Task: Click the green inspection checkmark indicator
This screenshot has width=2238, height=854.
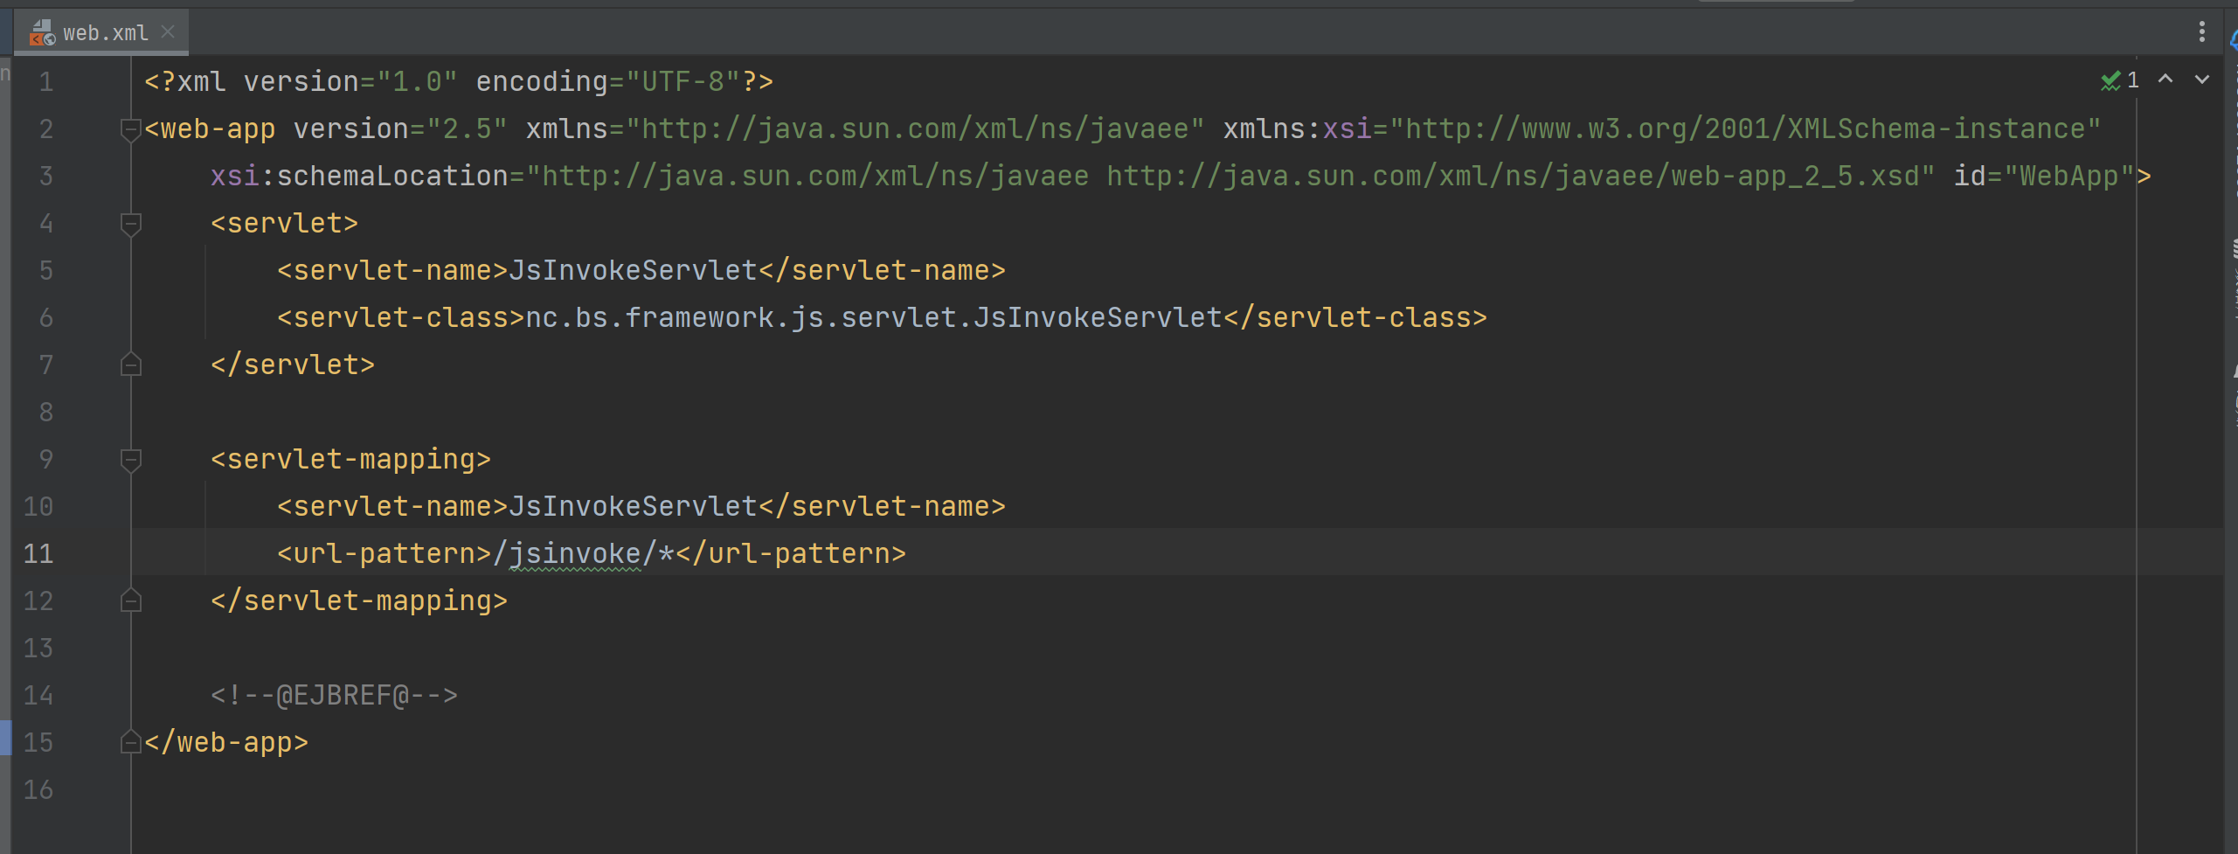Action: 2110,81
